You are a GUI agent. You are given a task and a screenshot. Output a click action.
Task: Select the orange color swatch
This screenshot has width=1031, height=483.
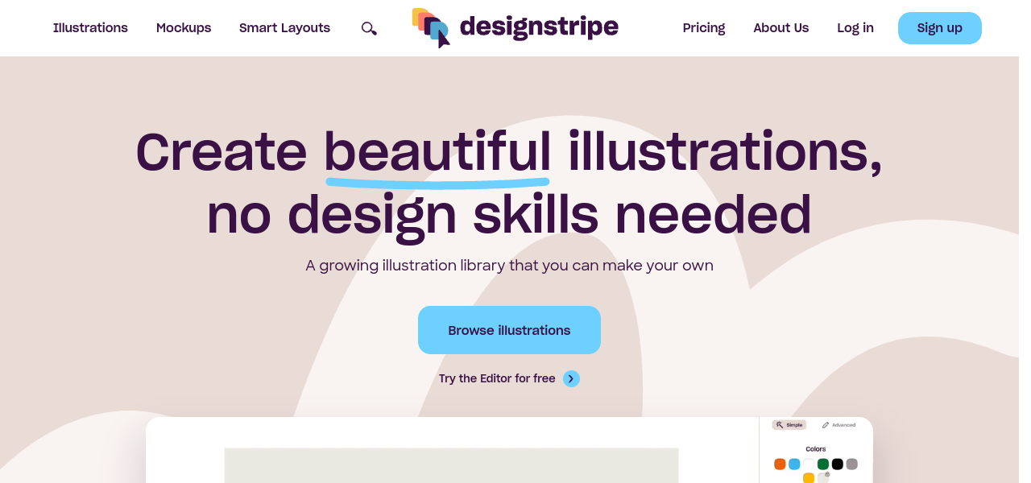[x=780, y=464]
